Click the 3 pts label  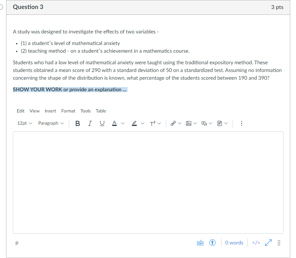277,7
